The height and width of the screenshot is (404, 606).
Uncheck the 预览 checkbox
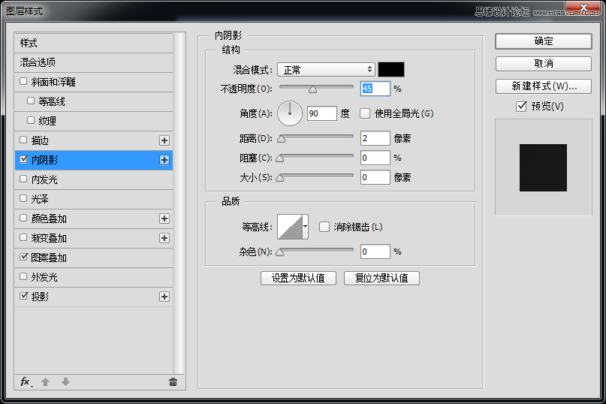pyautogui.click(x=521, y=107)
